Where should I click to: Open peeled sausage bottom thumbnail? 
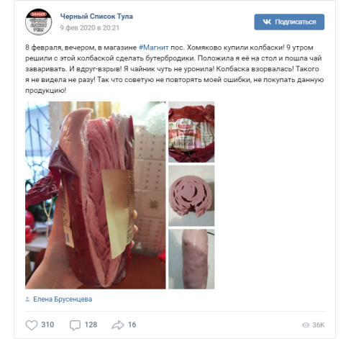click(x=191, y=259)
